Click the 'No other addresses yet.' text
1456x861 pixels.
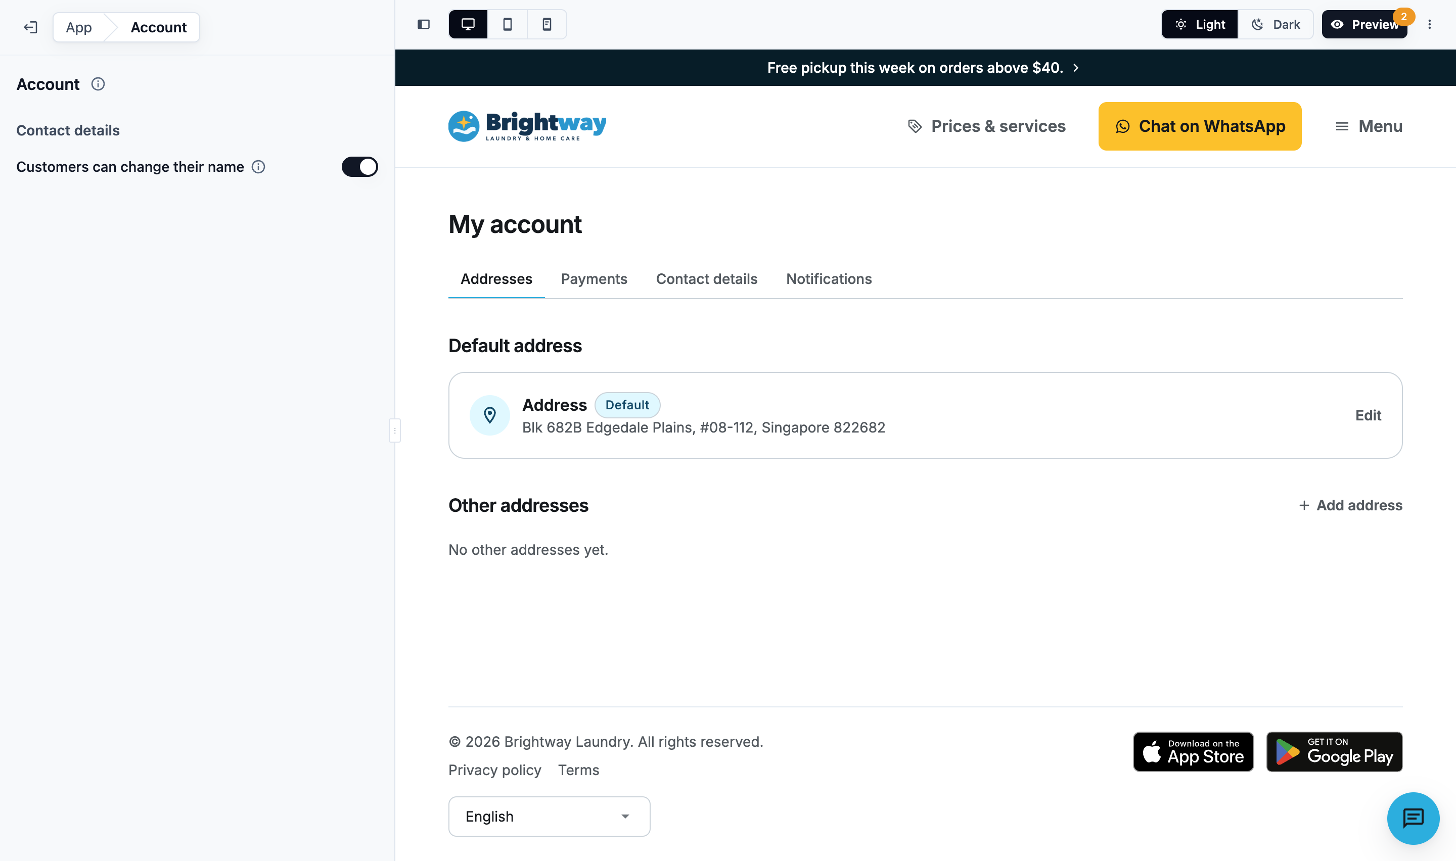pos(528,549)
